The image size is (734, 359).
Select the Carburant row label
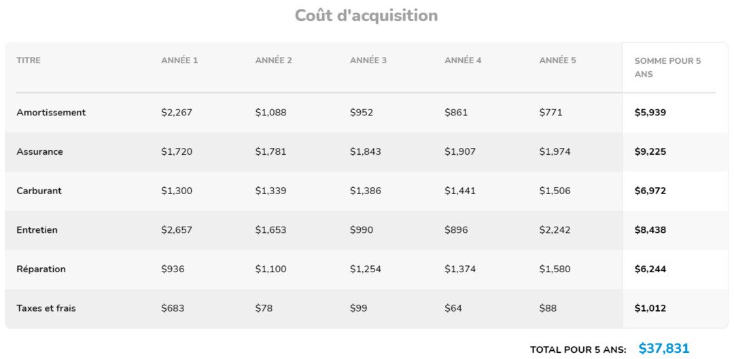[39, 191]
